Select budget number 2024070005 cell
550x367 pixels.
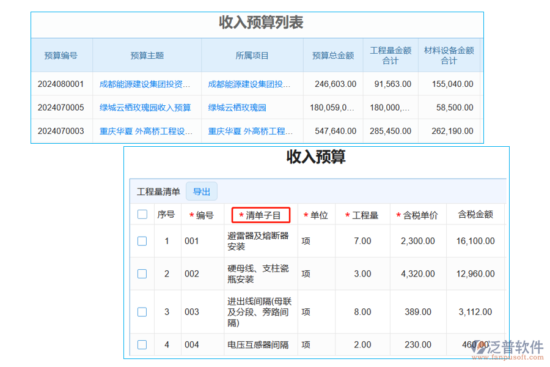pyautogui.click(x=61, y=107)
